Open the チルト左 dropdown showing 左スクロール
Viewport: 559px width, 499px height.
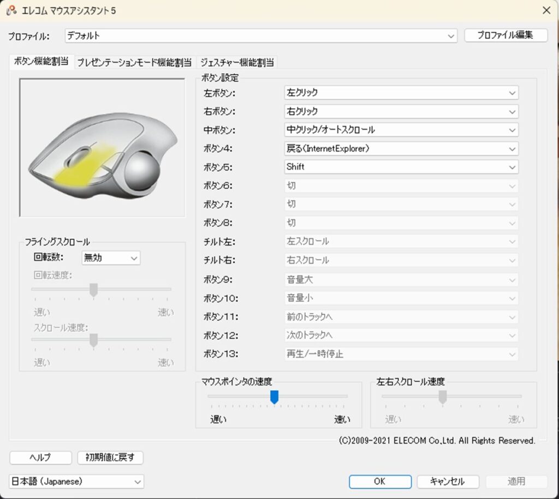[401, 242]
